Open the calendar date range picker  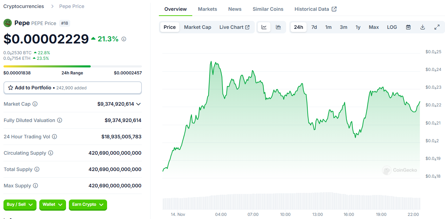point(408,27)
